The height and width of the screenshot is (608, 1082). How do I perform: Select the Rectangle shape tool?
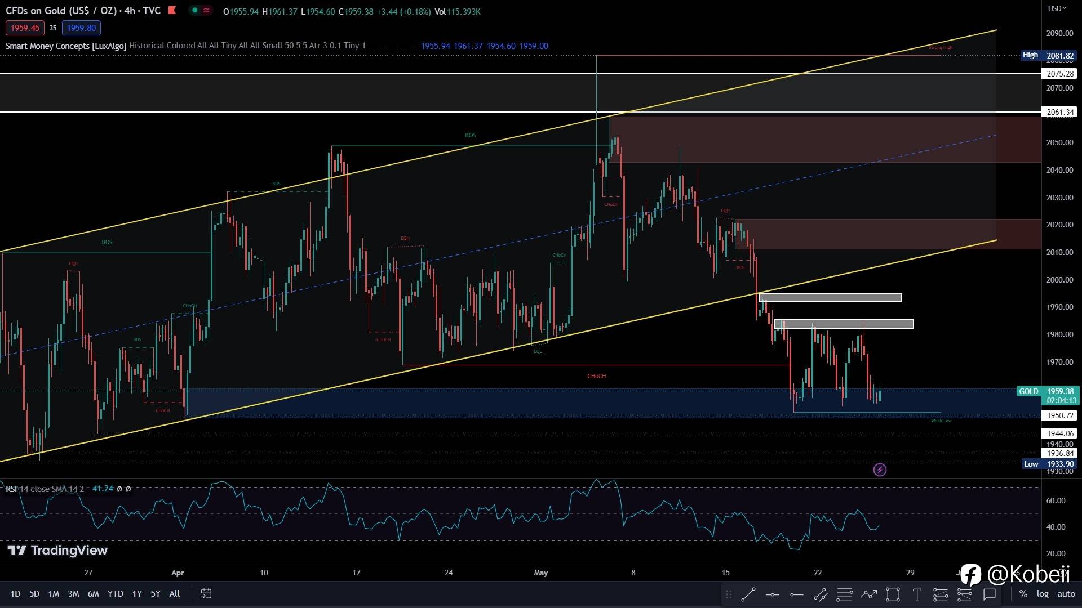click(x=893, y=594)
